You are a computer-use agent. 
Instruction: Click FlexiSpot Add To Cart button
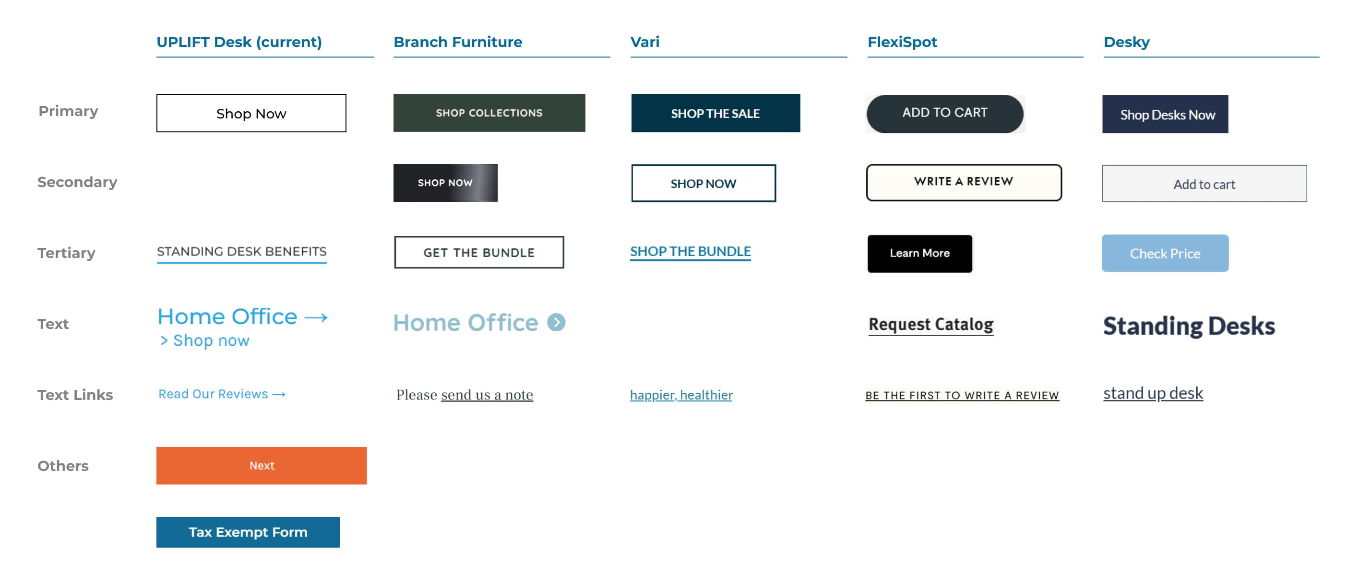pos(945,112)
